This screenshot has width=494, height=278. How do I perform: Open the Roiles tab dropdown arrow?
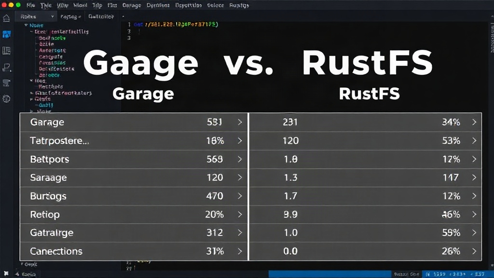click(52, 16)
